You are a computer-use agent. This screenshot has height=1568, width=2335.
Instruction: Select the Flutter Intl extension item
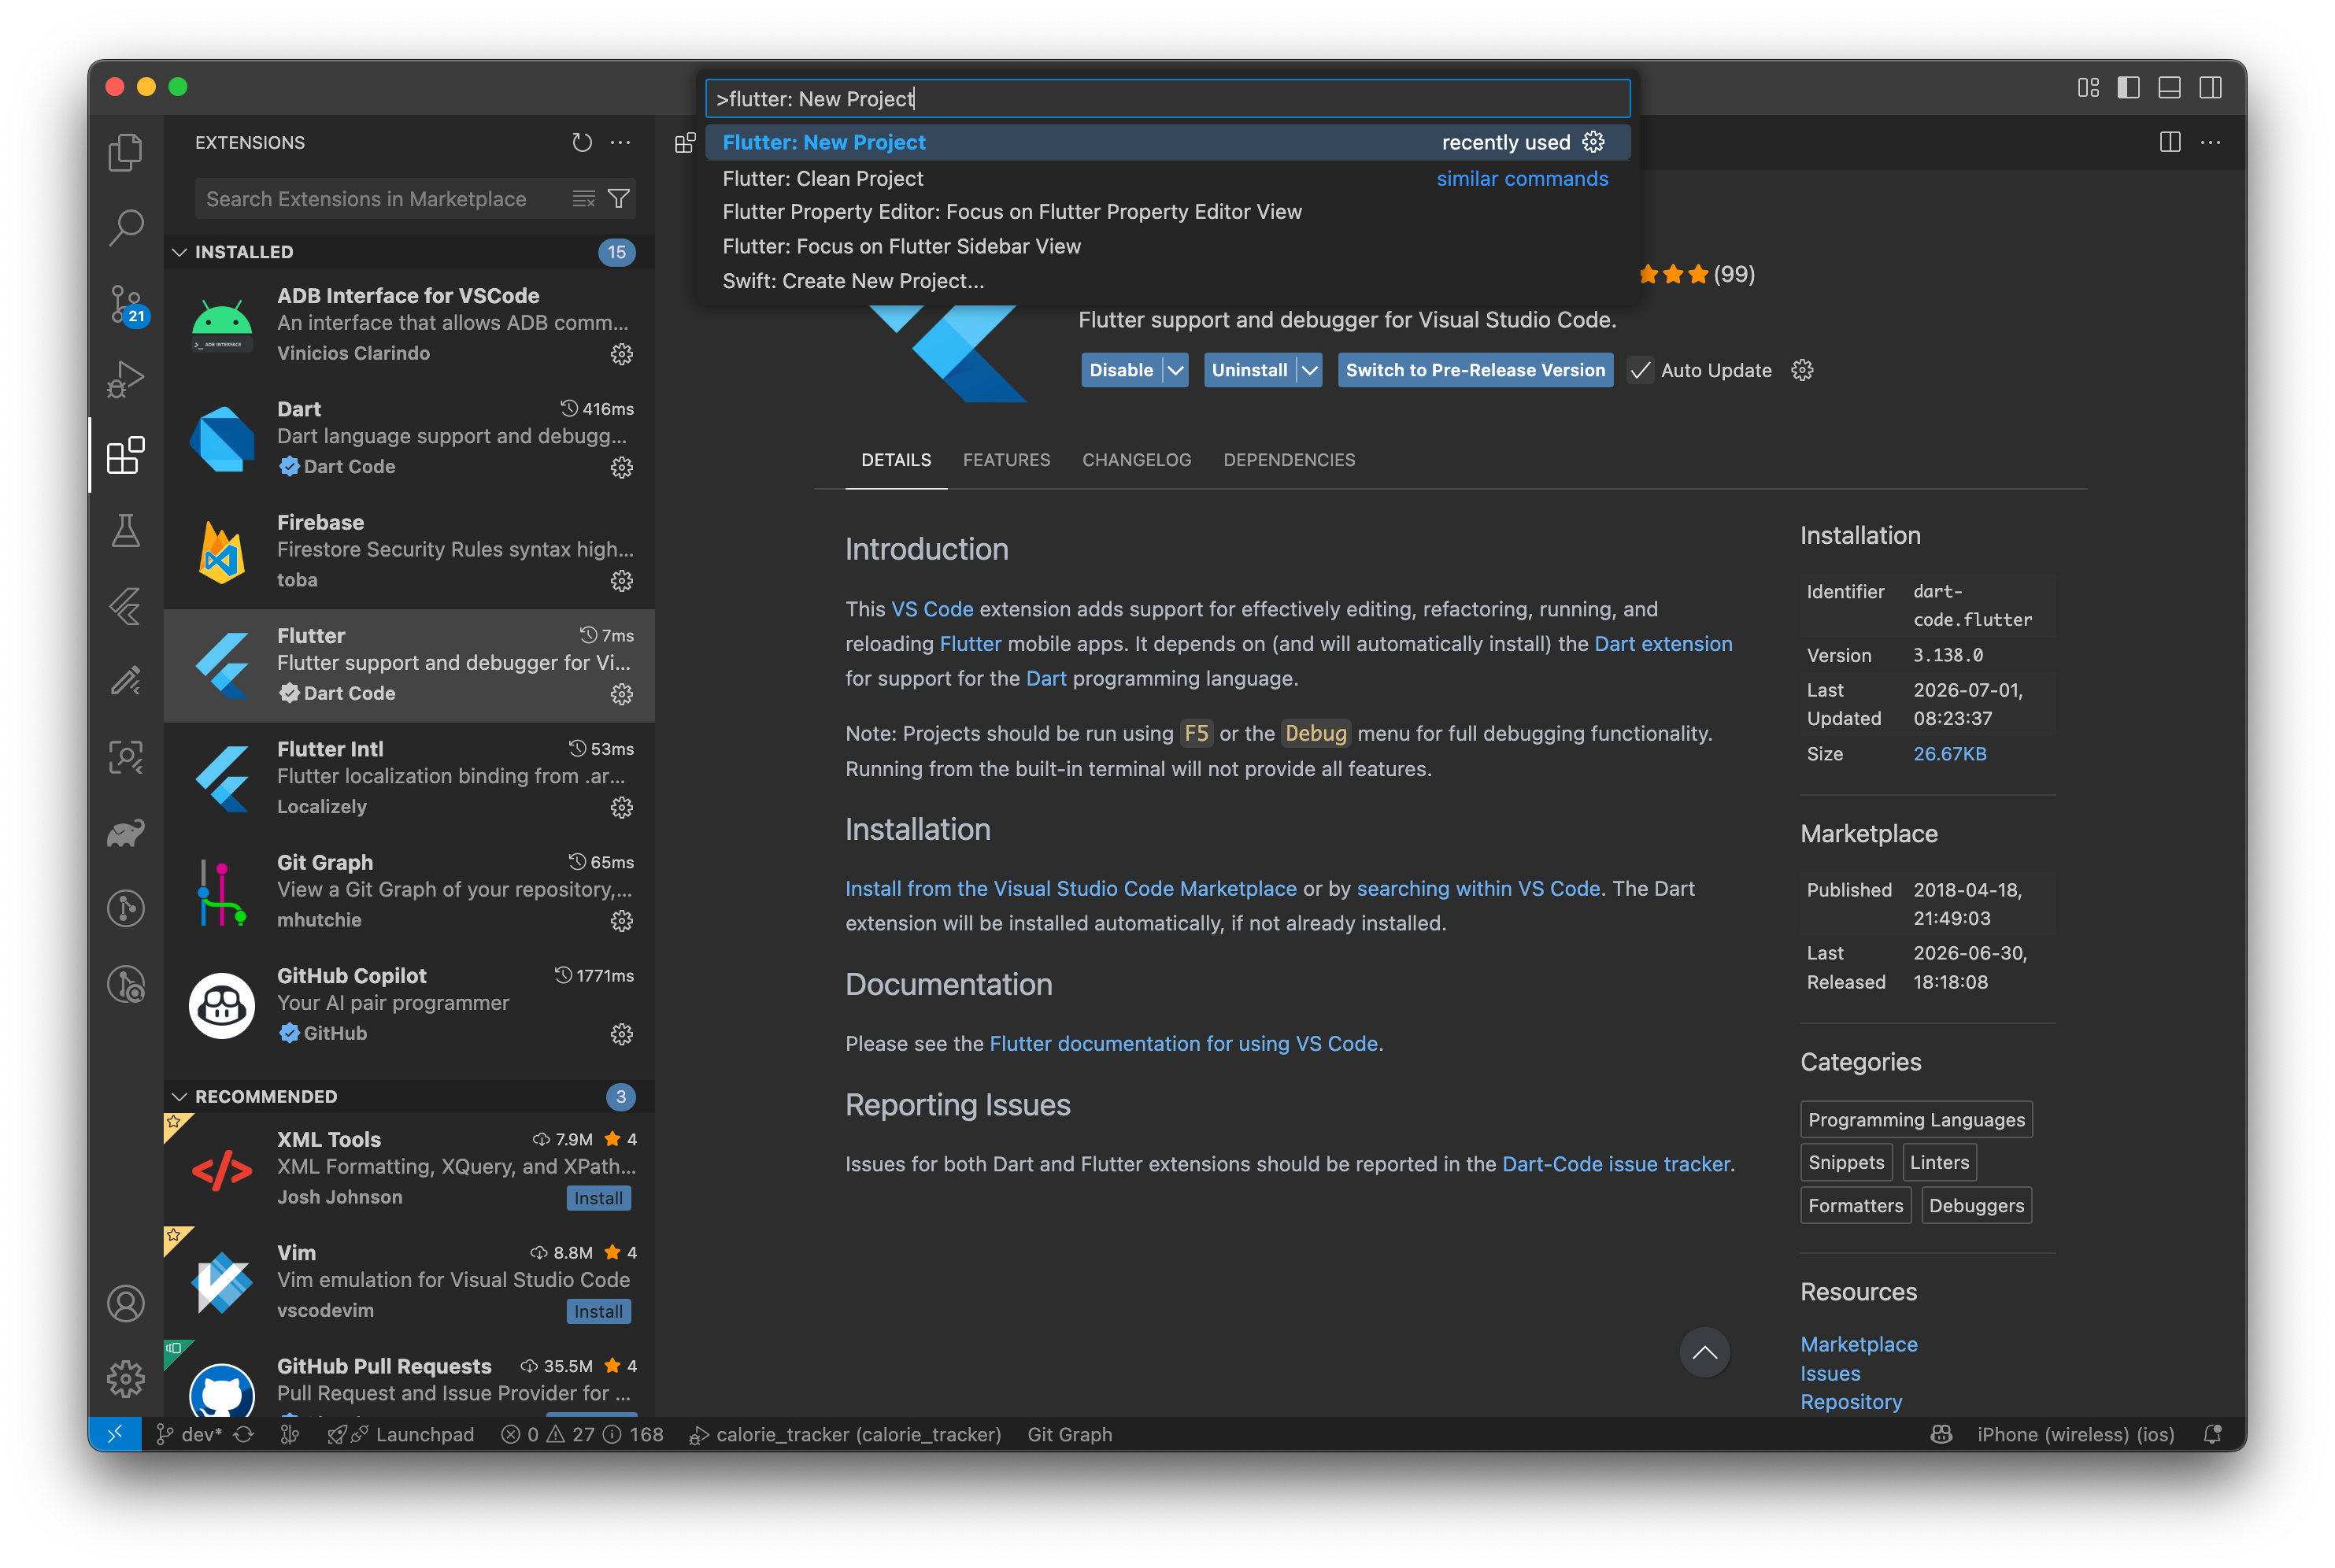409,778
